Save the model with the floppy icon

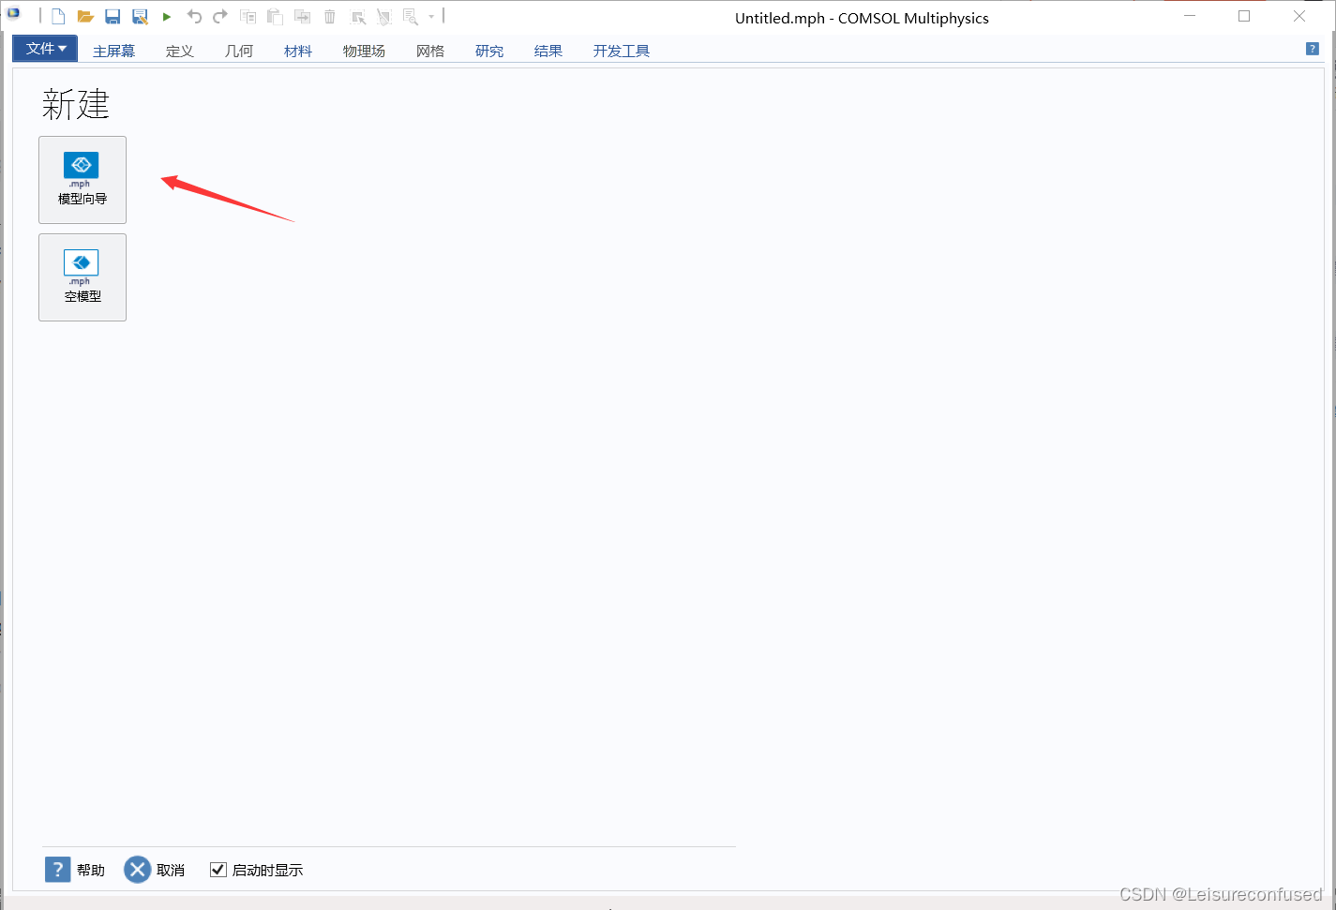(x=113, y=17)
